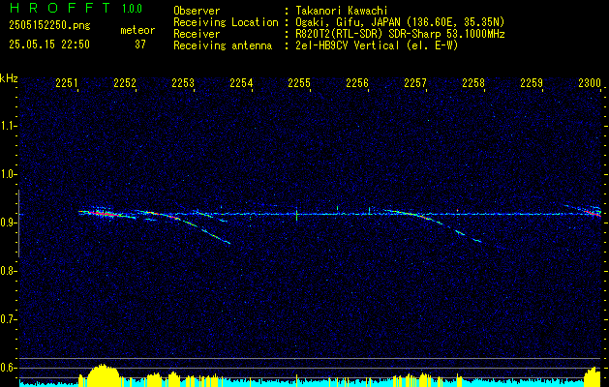Click time marker 2259
This screenshot has height=387, width=609.
[x=532, y=83]
